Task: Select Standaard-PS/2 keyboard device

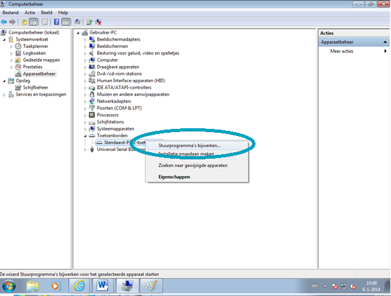Action: click(124, 142)
